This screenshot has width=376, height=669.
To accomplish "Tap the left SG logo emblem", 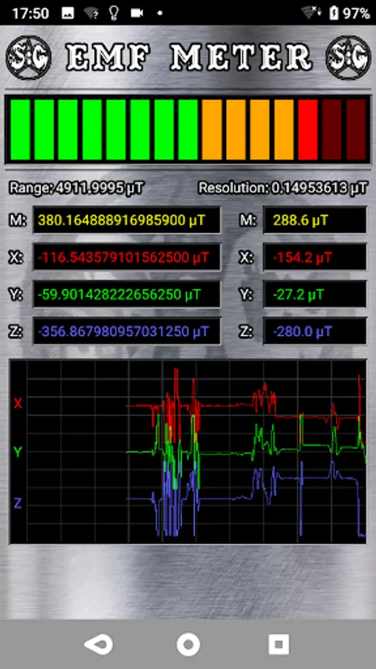I will point(28,57).
